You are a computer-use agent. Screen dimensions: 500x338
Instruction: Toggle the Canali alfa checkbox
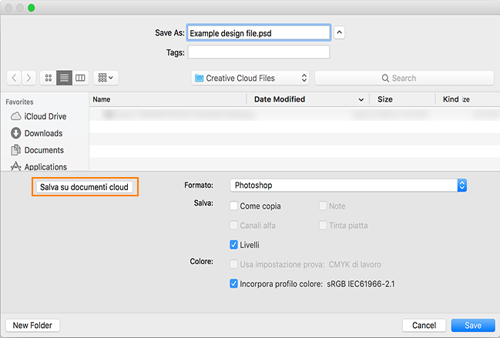point(233,226)
